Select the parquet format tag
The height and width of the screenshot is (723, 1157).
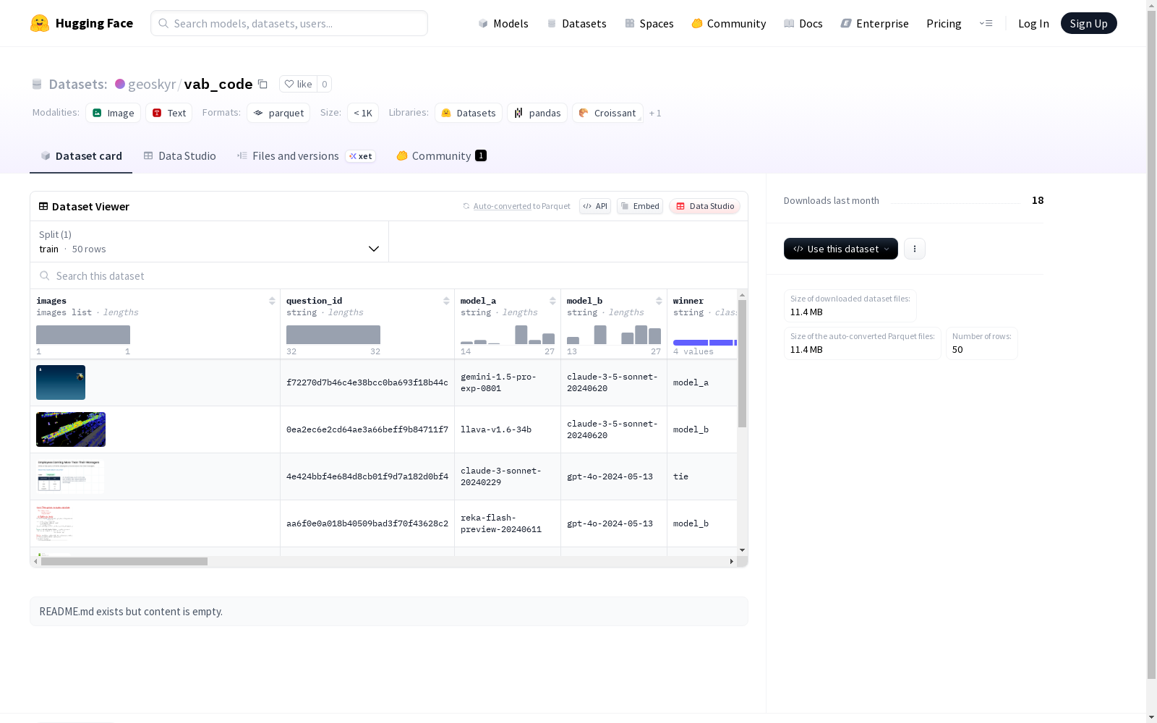click(x=278, y=113)
